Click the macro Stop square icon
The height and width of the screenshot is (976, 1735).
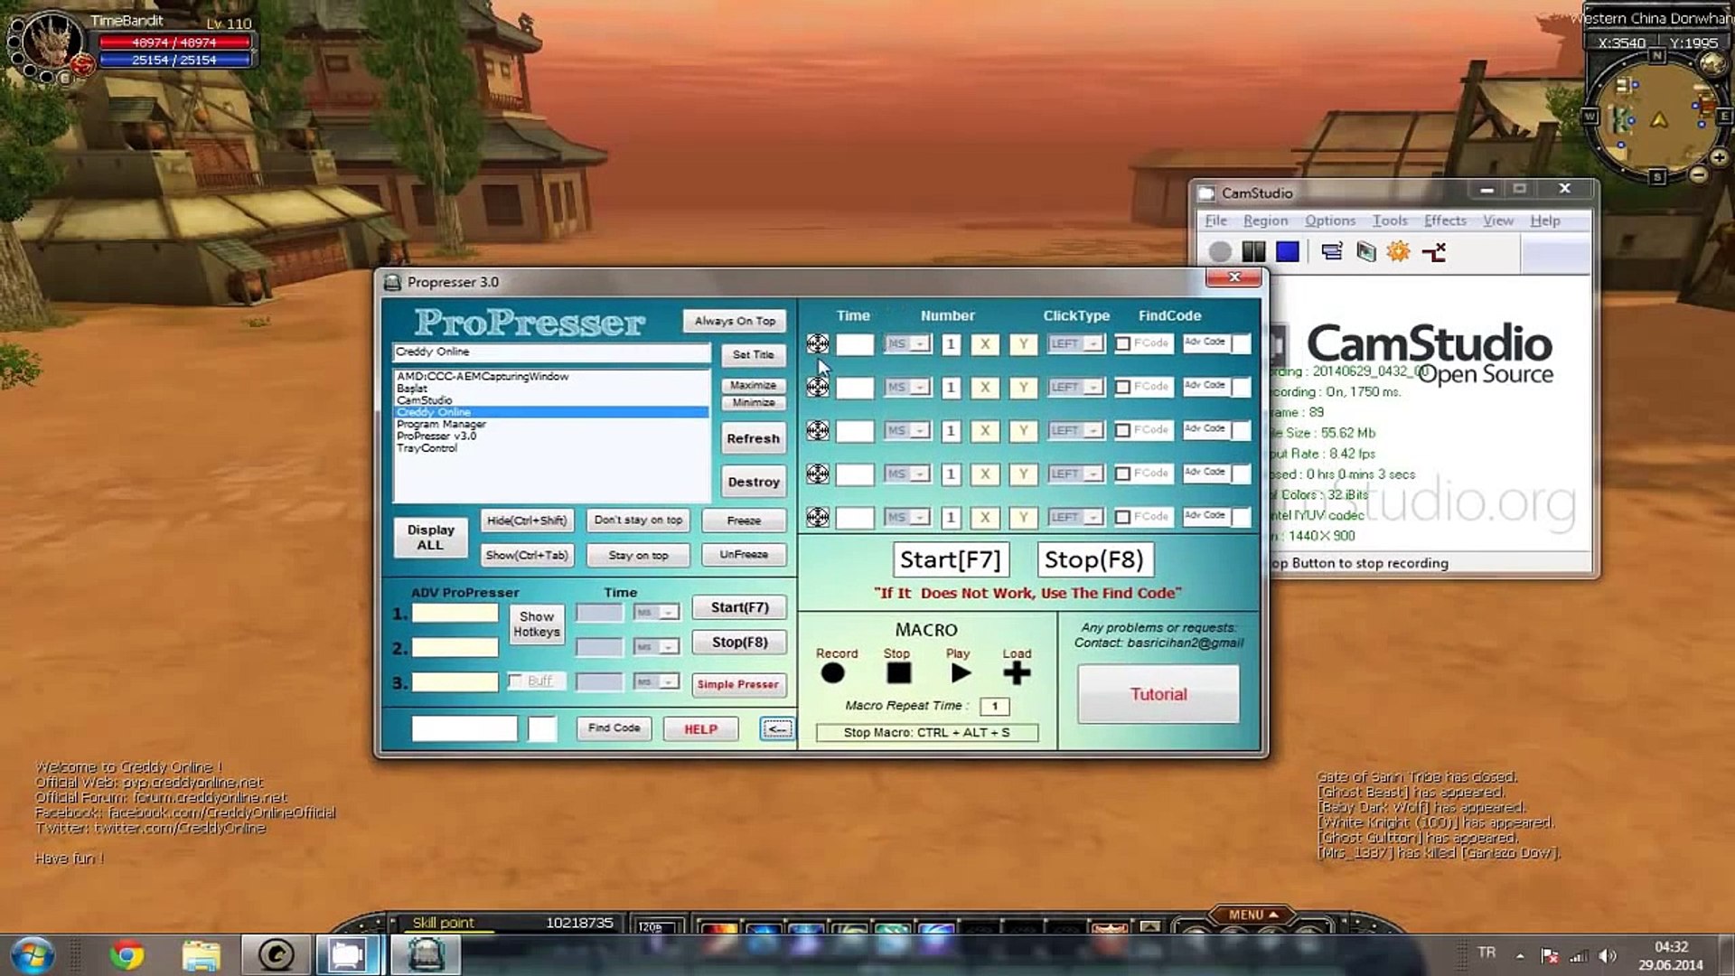(x=898, y=673)
